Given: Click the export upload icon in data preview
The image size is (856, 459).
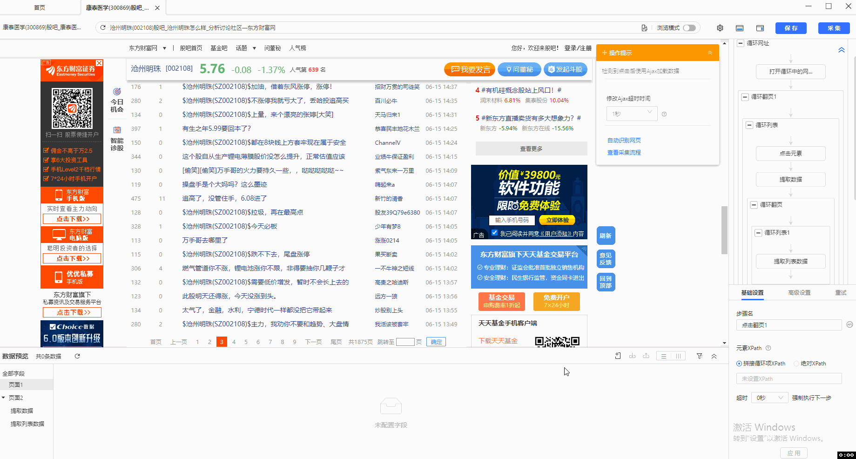Looking at the screenshot, I should 646,356.
